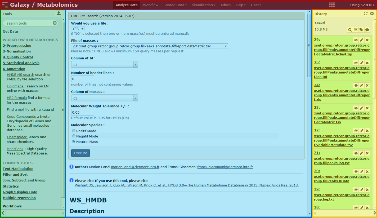Open the Column of masses dropdown
Screen dimensions: 377x218
104,98
